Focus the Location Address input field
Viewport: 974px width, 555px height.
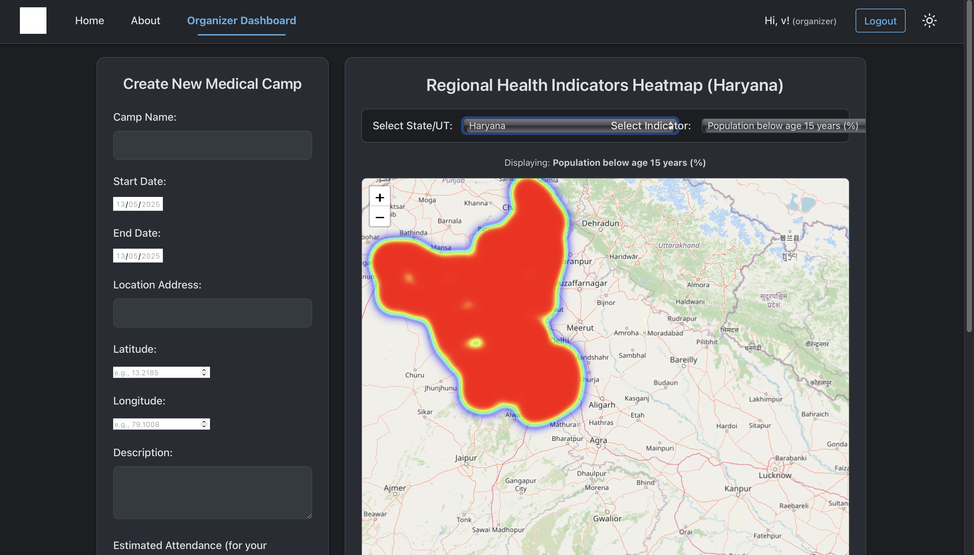[212, 313]
